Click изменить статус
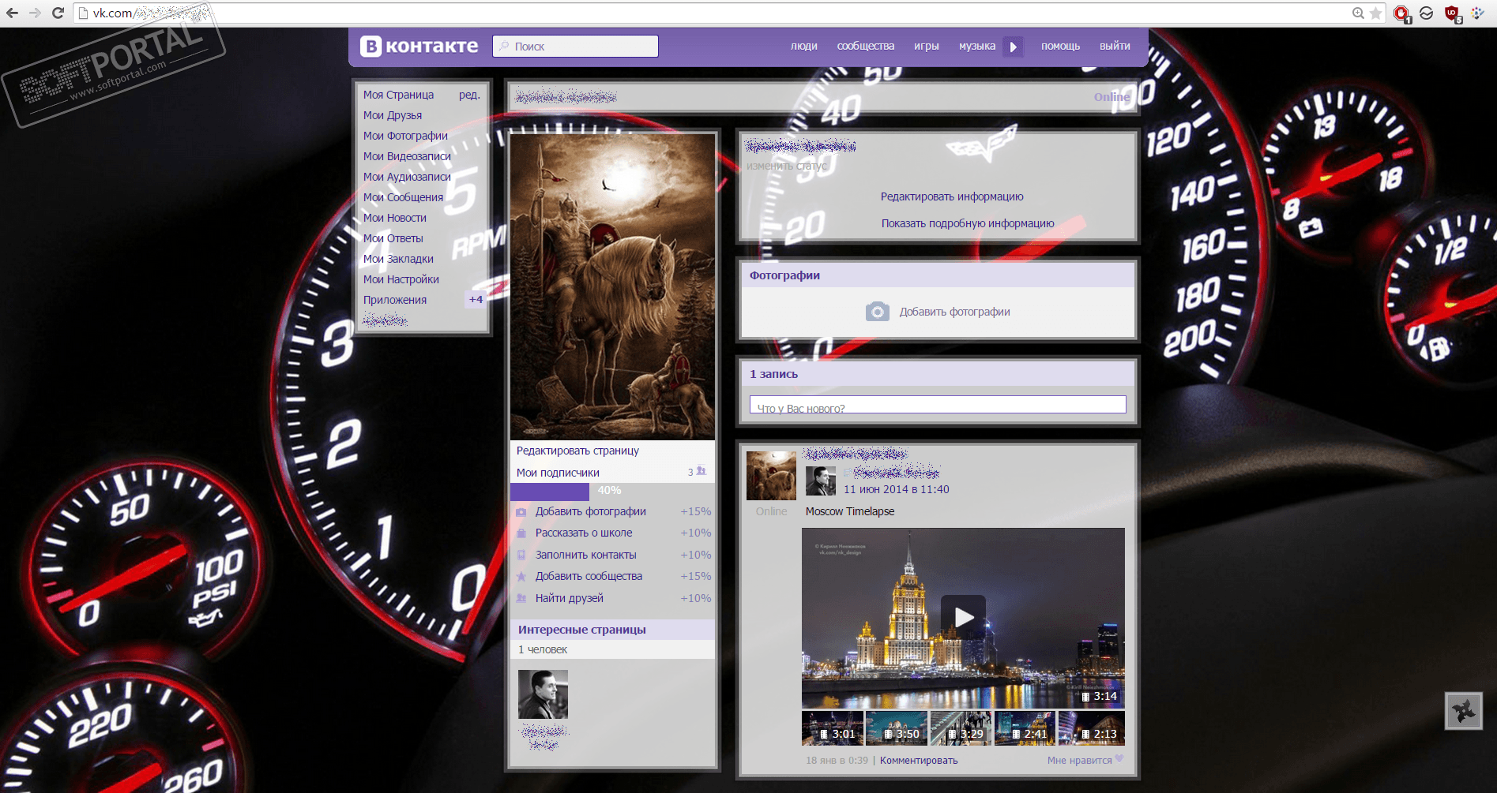The height and width of the screenshot is (793, 1497). tap(787, 166)
